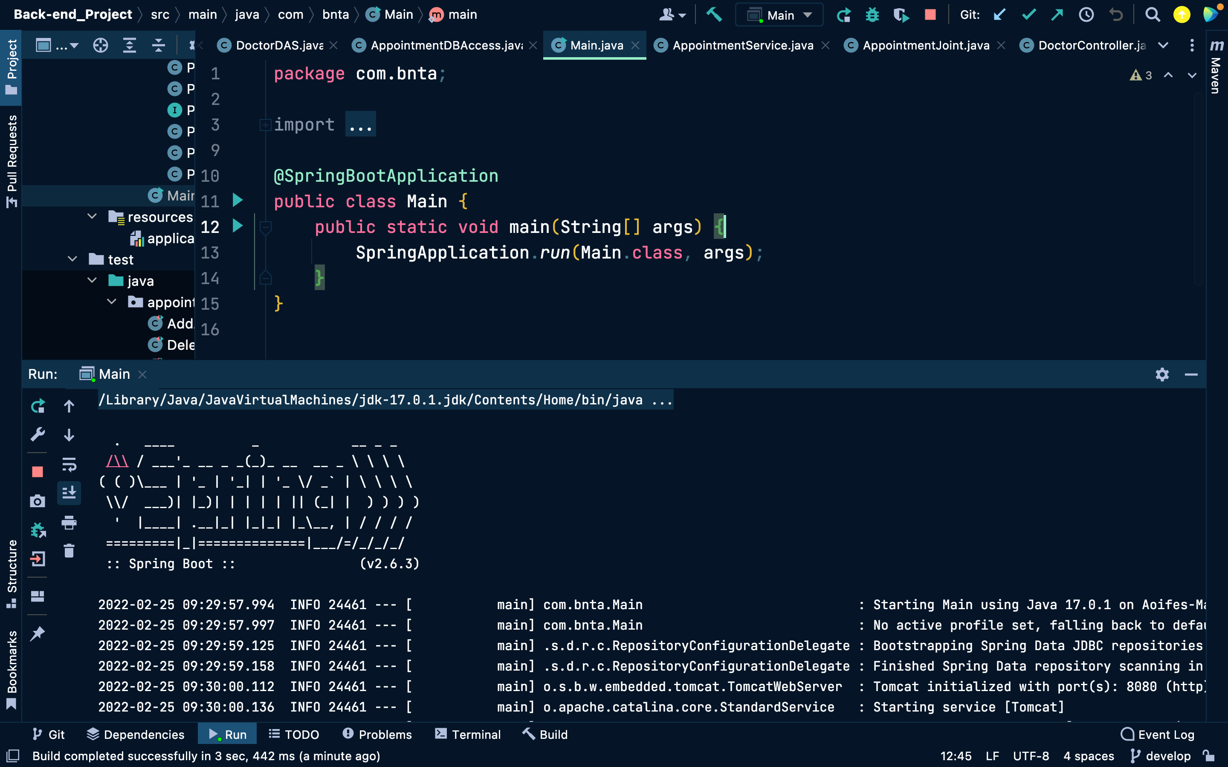1228x767 pixels.
Task: Open the Git tool window tab
Action: pos(48,734)
